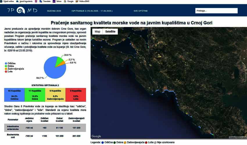Click the Jedinica mjere column header
The image size is (247, 145).
(x=29, y=120)
